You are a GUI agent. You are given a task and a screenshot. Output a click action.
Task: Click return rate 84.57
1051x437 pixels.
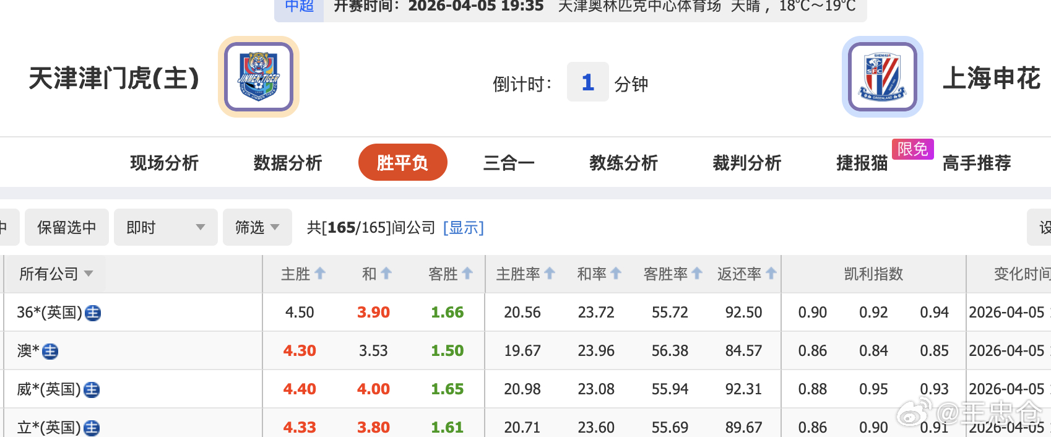tap(743, 351)
